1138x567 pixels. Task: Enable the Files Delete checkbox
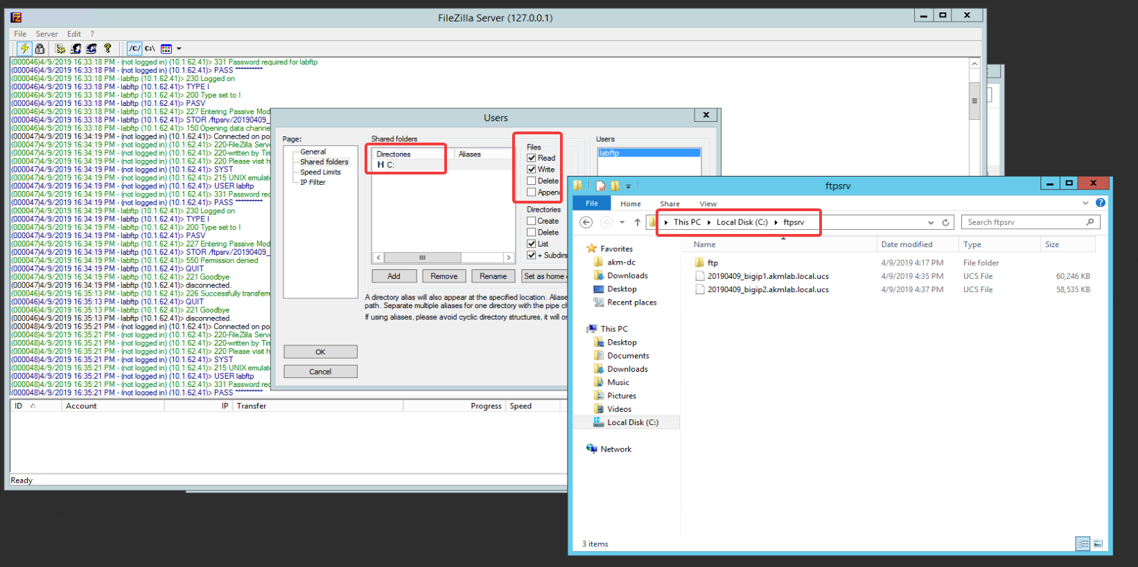click(x=532, y=181)
